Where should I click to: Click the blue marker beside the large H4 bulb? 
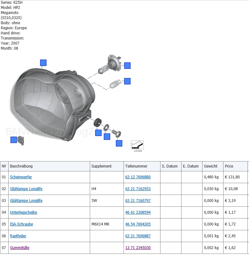click(x=127, y=66)
